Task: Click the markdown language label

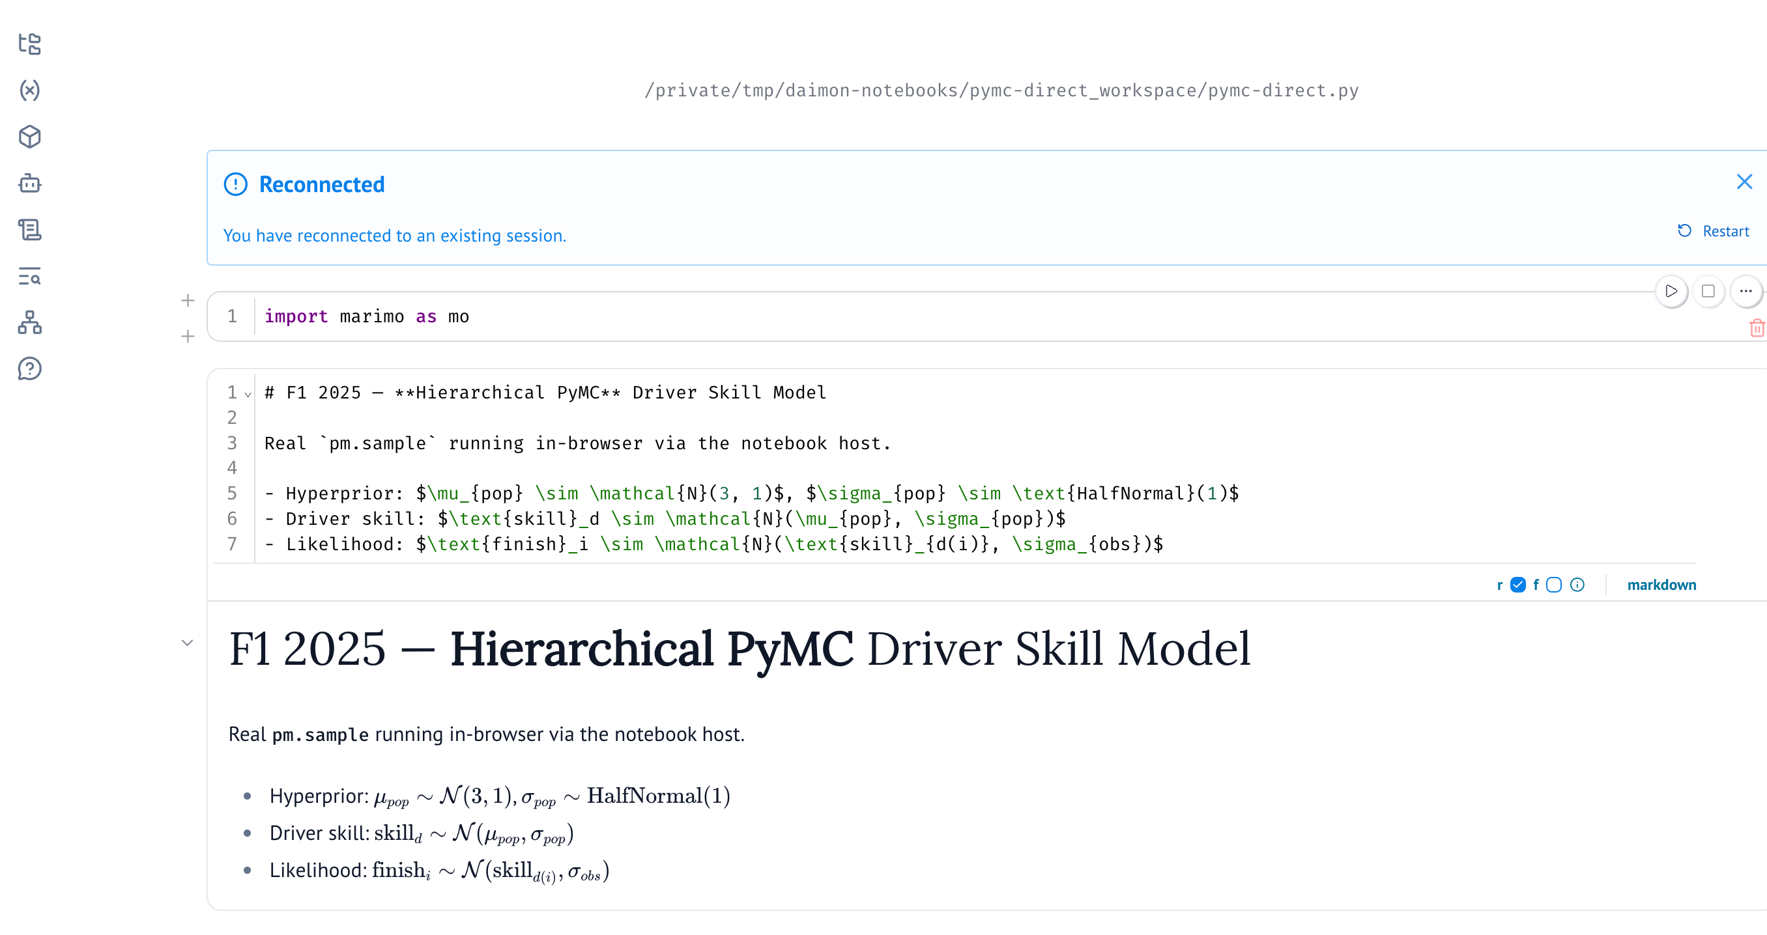Action: pyautogui.click(x=1661, y=585)
